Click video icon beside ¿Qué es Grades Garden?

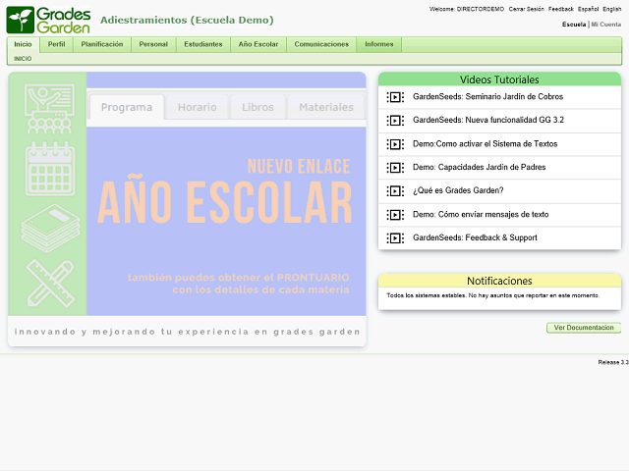tap(395, 191)
